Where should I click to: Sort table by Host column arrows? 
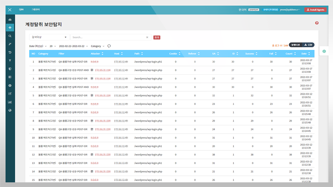[x=122, y=54]
